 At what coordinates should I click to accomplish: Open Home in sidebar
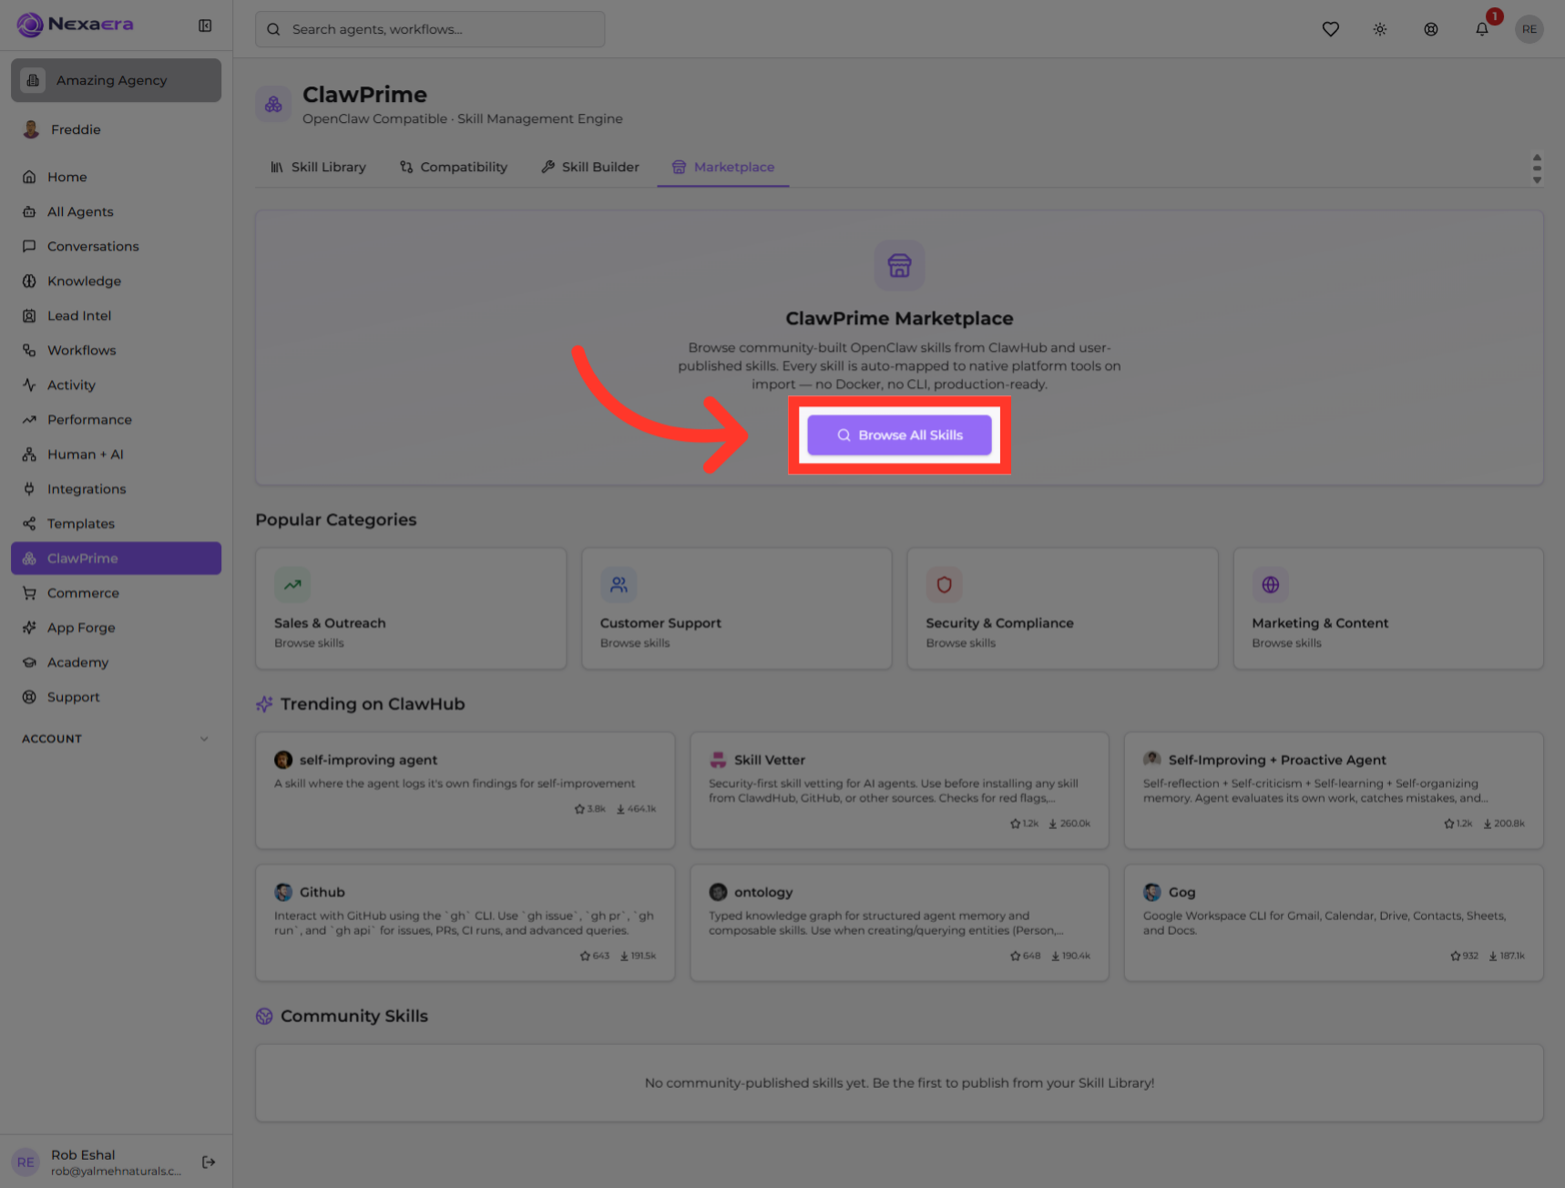(x=116, y=177)
